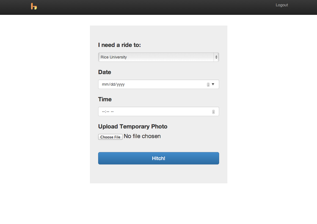Log out using the Logout link
The height and width of the screenshot is (224, 317).
(282, 5)
